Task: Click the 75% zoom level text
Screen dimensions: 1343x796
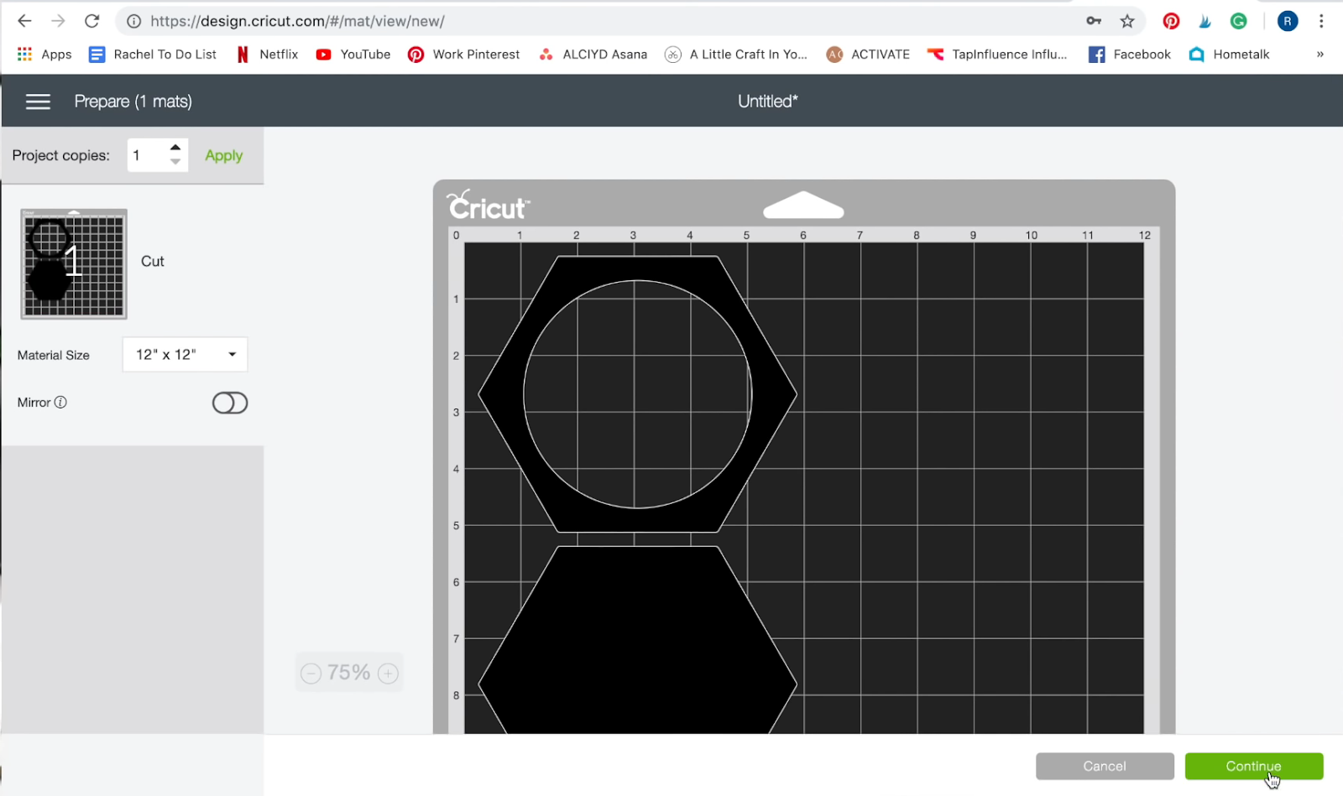Action: click(349, 673)
